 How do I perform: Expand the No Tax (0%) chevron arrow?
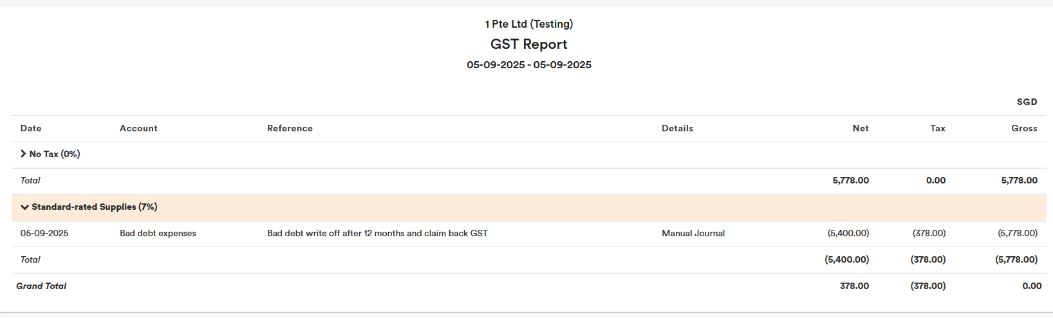(x=23, y=154)
